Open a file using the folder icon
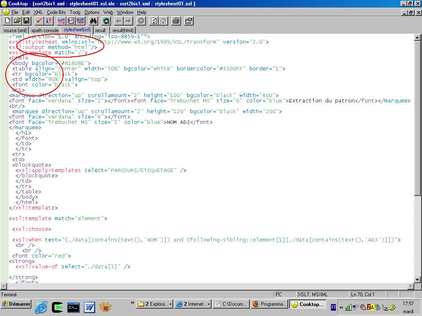The image size is (422, 316). [x=17, y=21]
